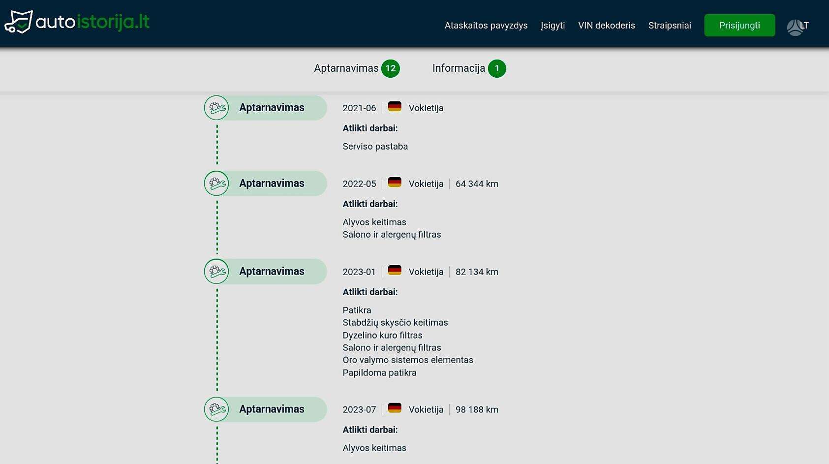
Task: Select Aptarnavimas label of 2022-05 entry
Action: (x=272, y=184)
